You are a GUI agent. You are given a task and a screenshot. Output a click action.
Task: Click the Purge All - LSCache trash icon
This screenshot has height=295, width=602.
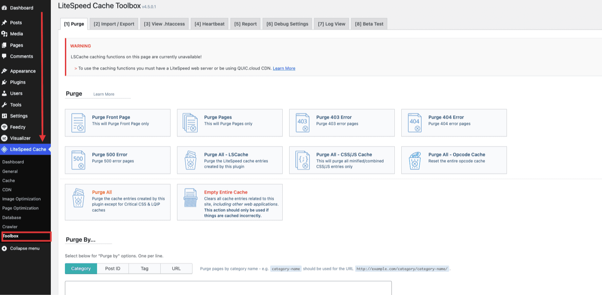click(190, 160)
